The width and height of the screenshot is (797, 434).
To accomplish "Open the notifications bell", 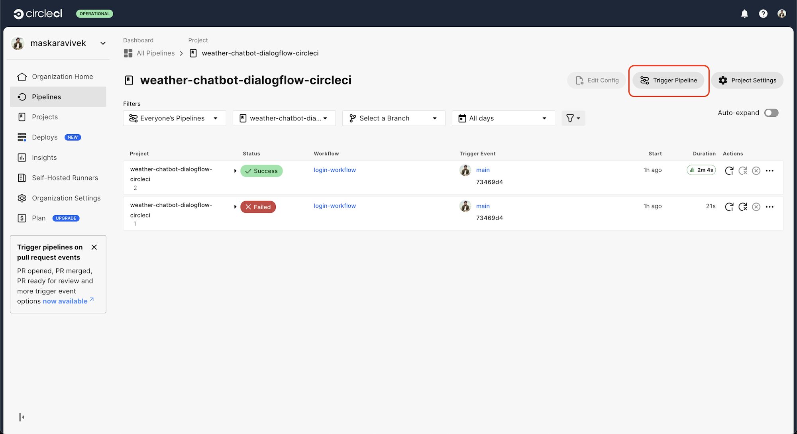I will (x=744, y=13).
